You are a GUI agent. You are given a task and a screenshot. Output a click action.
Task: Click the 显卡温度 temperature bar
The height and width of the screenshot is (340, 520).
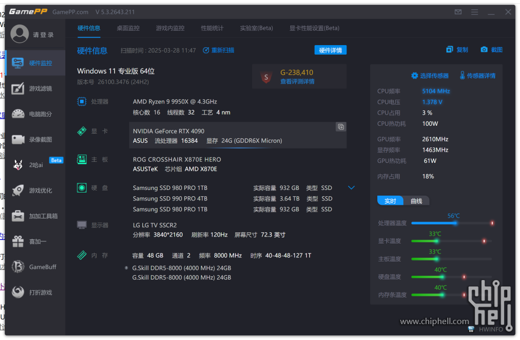pos(453,241)
